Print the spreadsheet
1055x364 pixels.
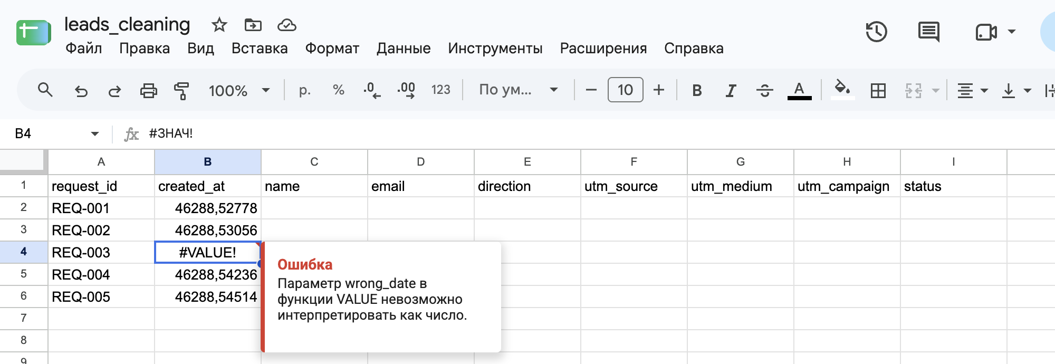[x=148, y=91]
